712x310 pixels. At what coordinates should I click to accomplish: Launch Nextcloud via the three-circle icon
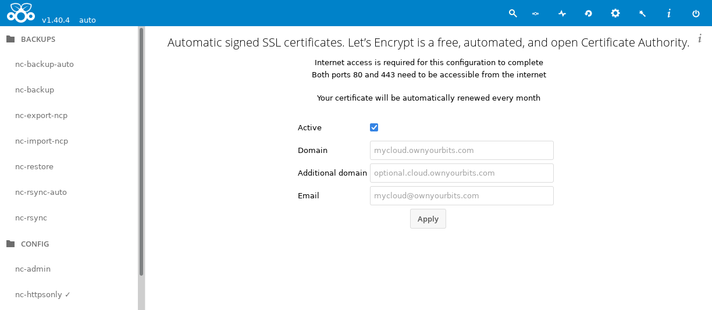(535, 13)
